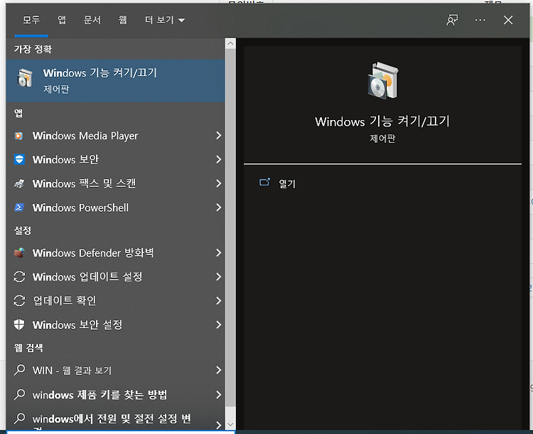Click the Windows 보안 설정 shield icon

pyautogui.click(x=19, y=325)
